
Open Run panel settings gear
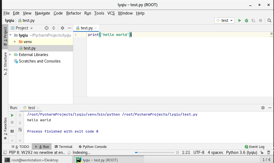tap(263, 108)
